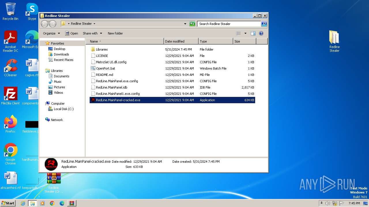Open Skype desktop shortcut
The image size is (369, 207).
(x=32, y=11)
